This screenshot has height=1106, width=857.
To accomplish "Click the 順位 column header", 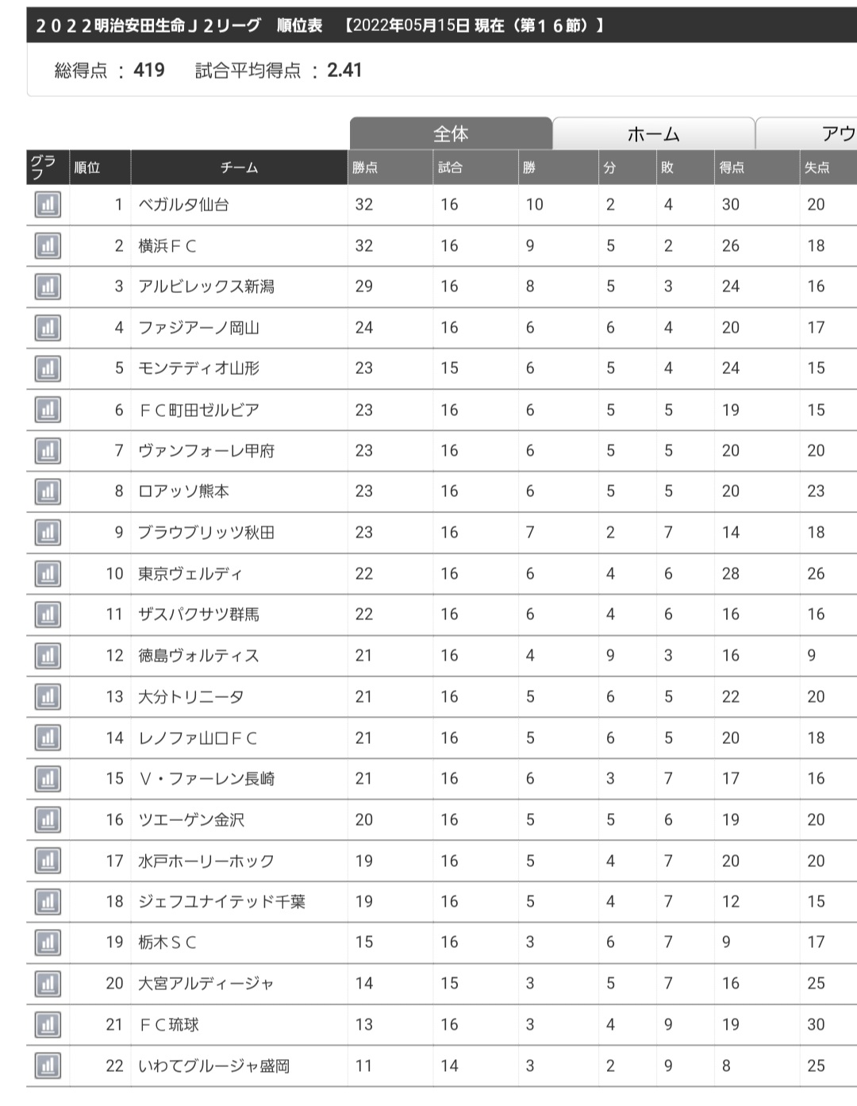I will [87, 168].
